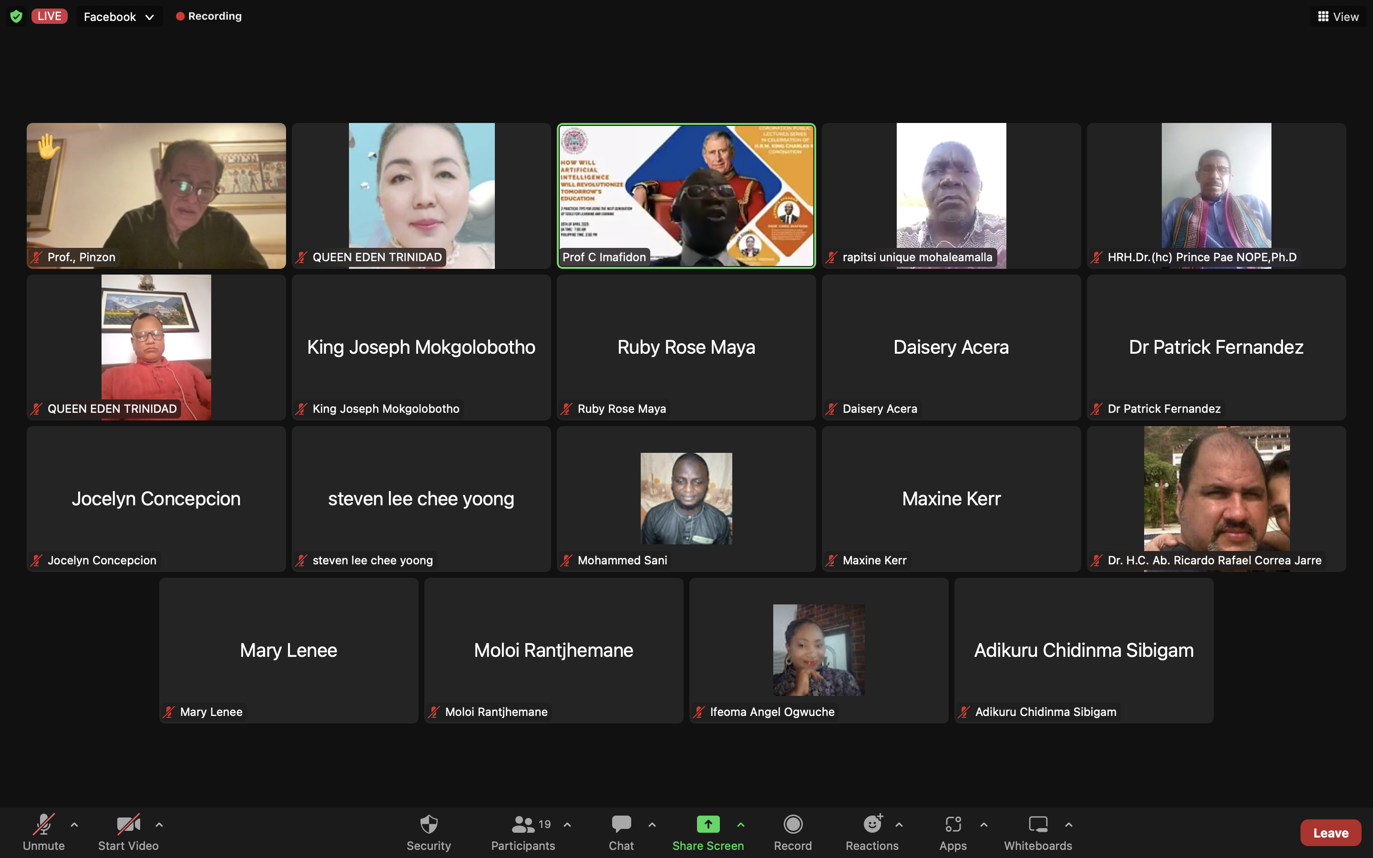Select Prof C Imafidon's video tile
The image size is (1373, 858).
click(x=686, y=196)
